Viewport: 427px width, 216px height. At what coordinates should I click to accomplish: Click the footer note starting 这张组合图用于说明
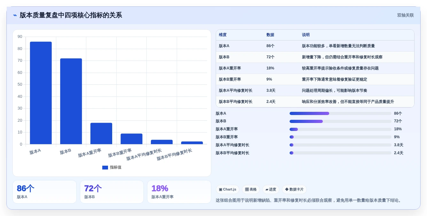pos(309,200)
